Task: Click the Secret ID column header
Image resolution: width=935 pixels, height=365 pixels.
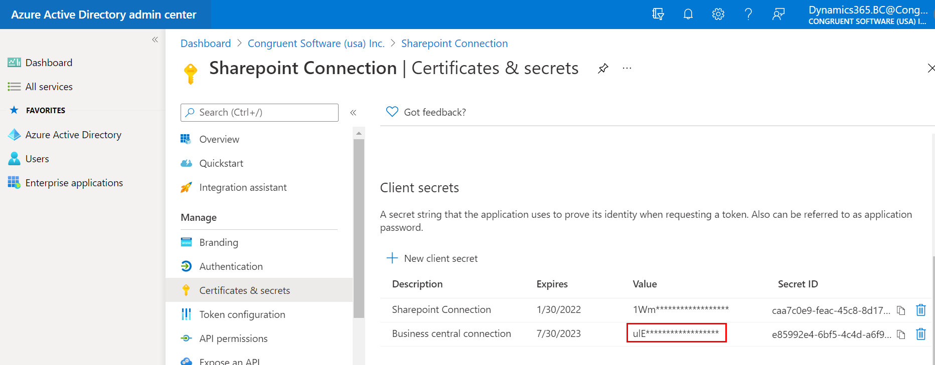Action: click(798, 284)
